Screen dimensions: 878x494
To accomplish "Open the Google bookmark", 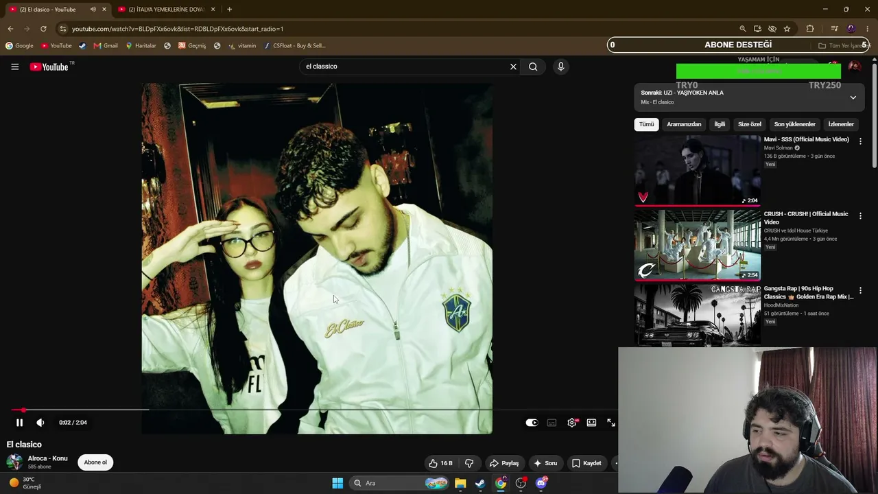I will 19,46.
